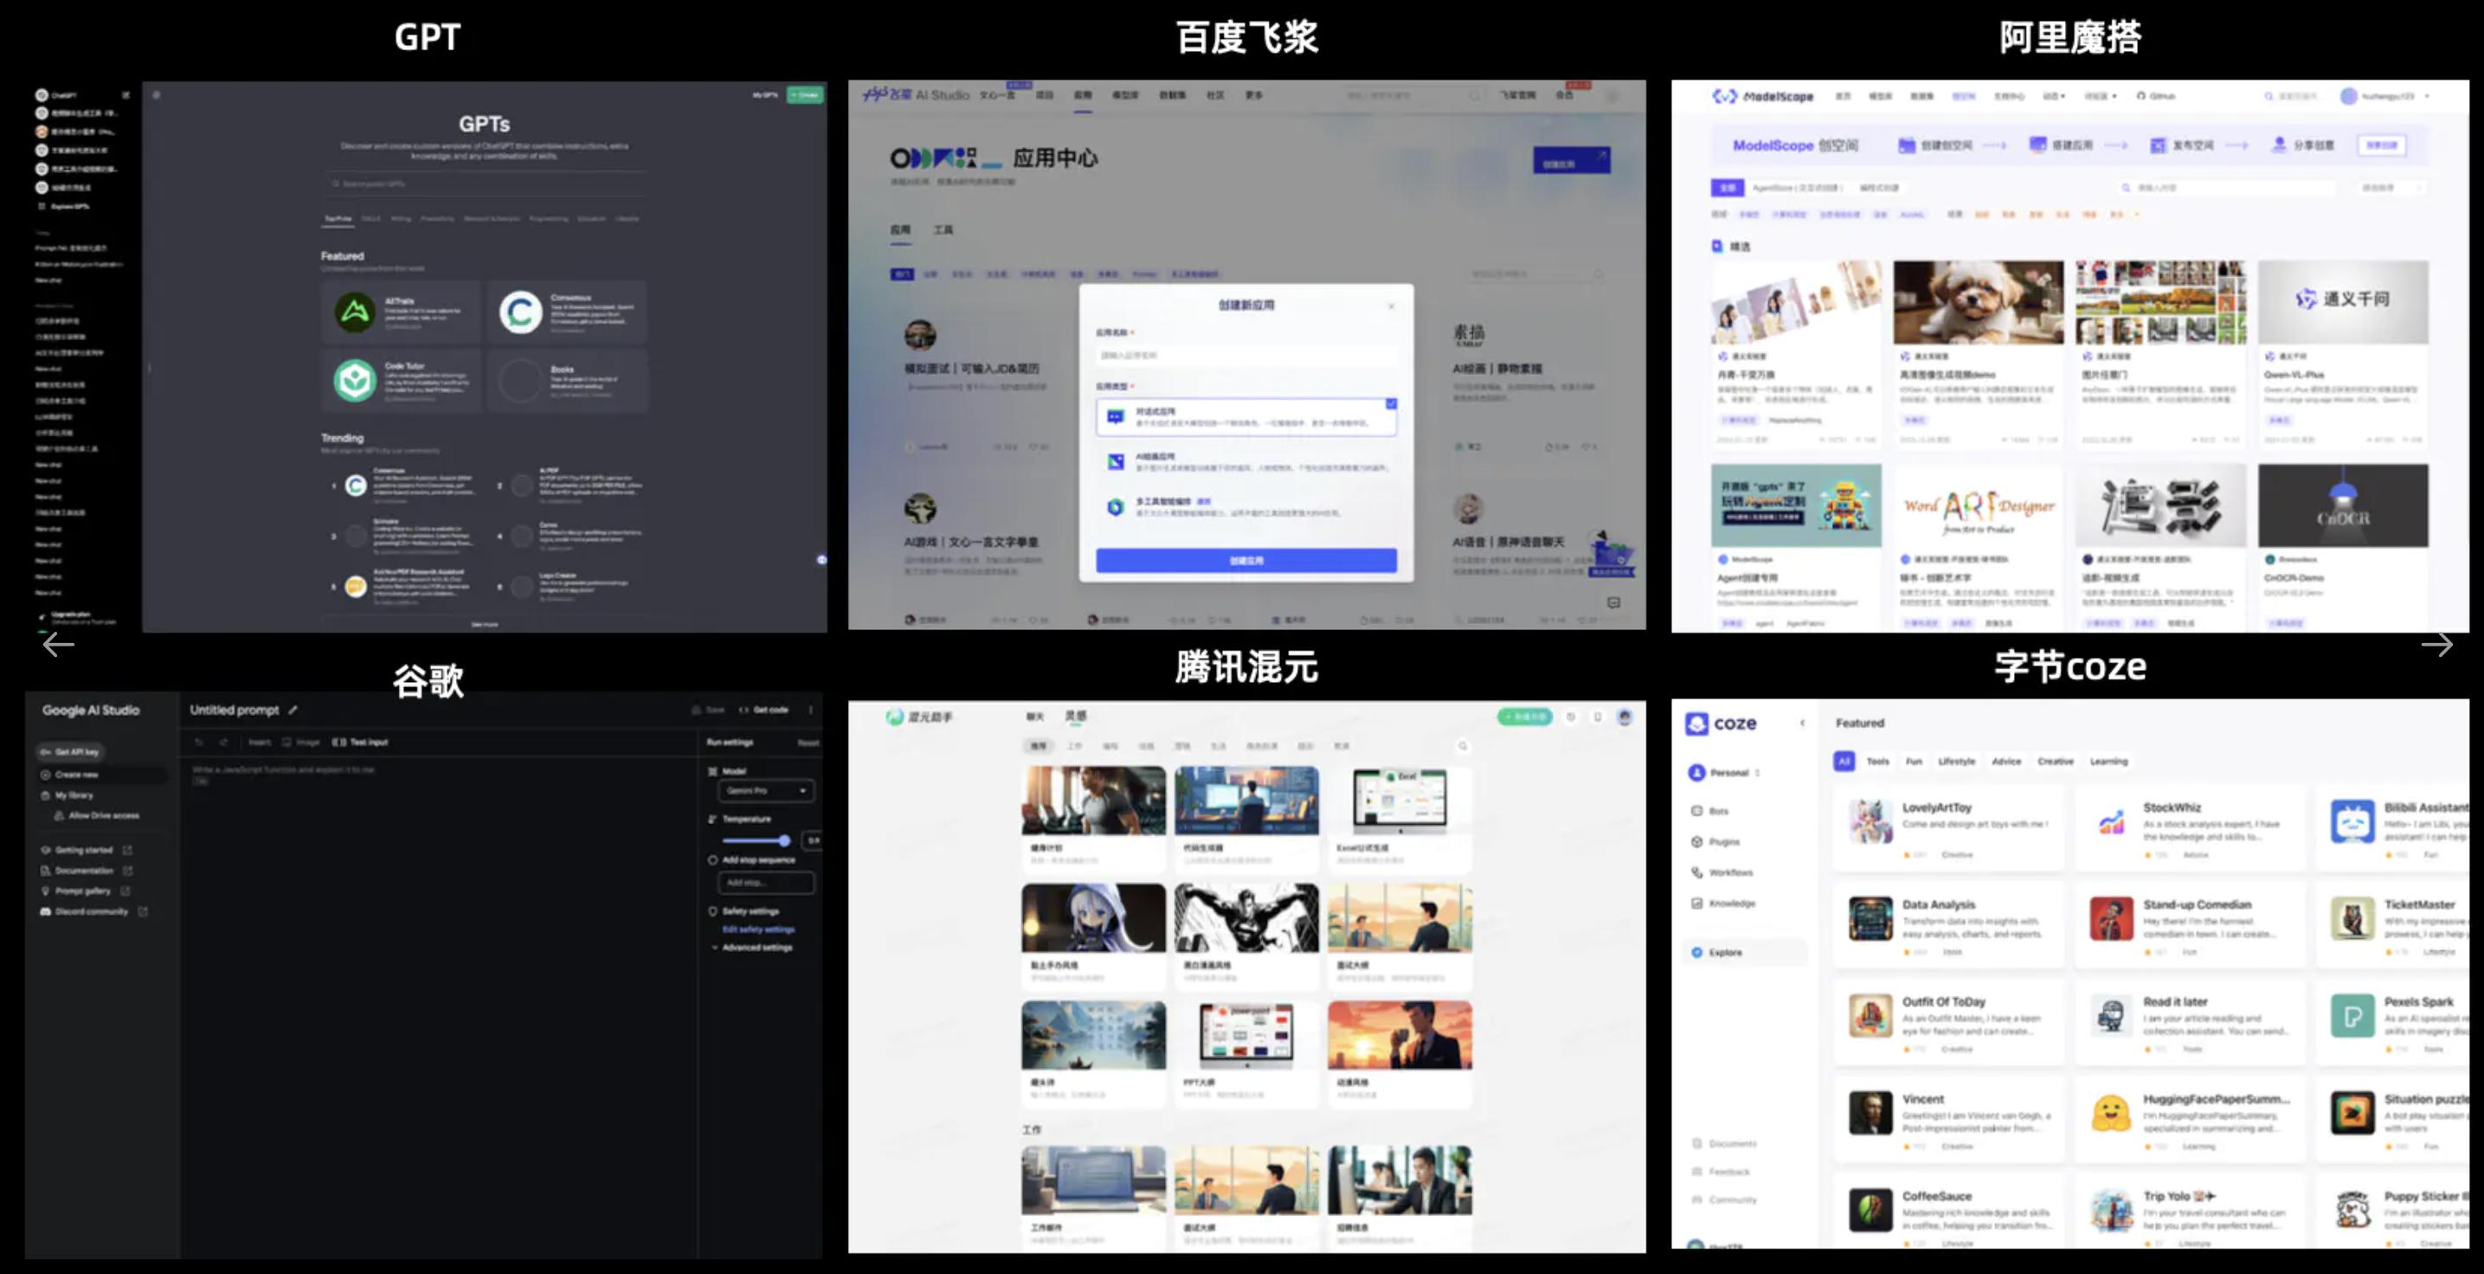Toggle Add stop sequence option
This screenshot has height=1274, width=2484.
[712, 860]
